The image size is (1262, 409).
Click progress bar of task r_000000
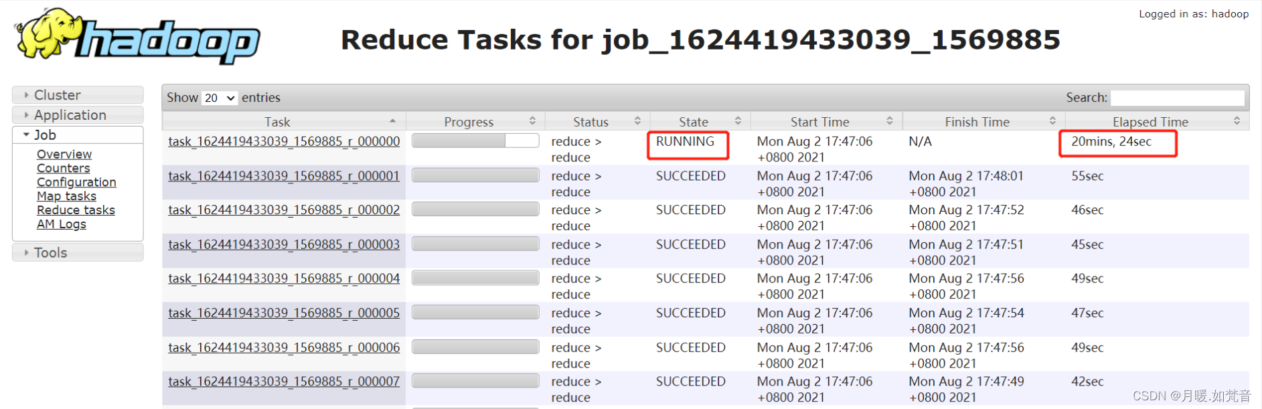(475, 141)
